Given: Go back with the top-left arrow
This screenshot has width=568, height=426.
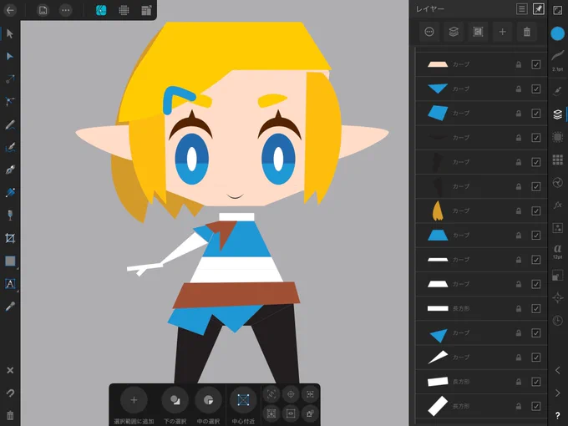Looking at the screenshot, I should pos(10,10).
